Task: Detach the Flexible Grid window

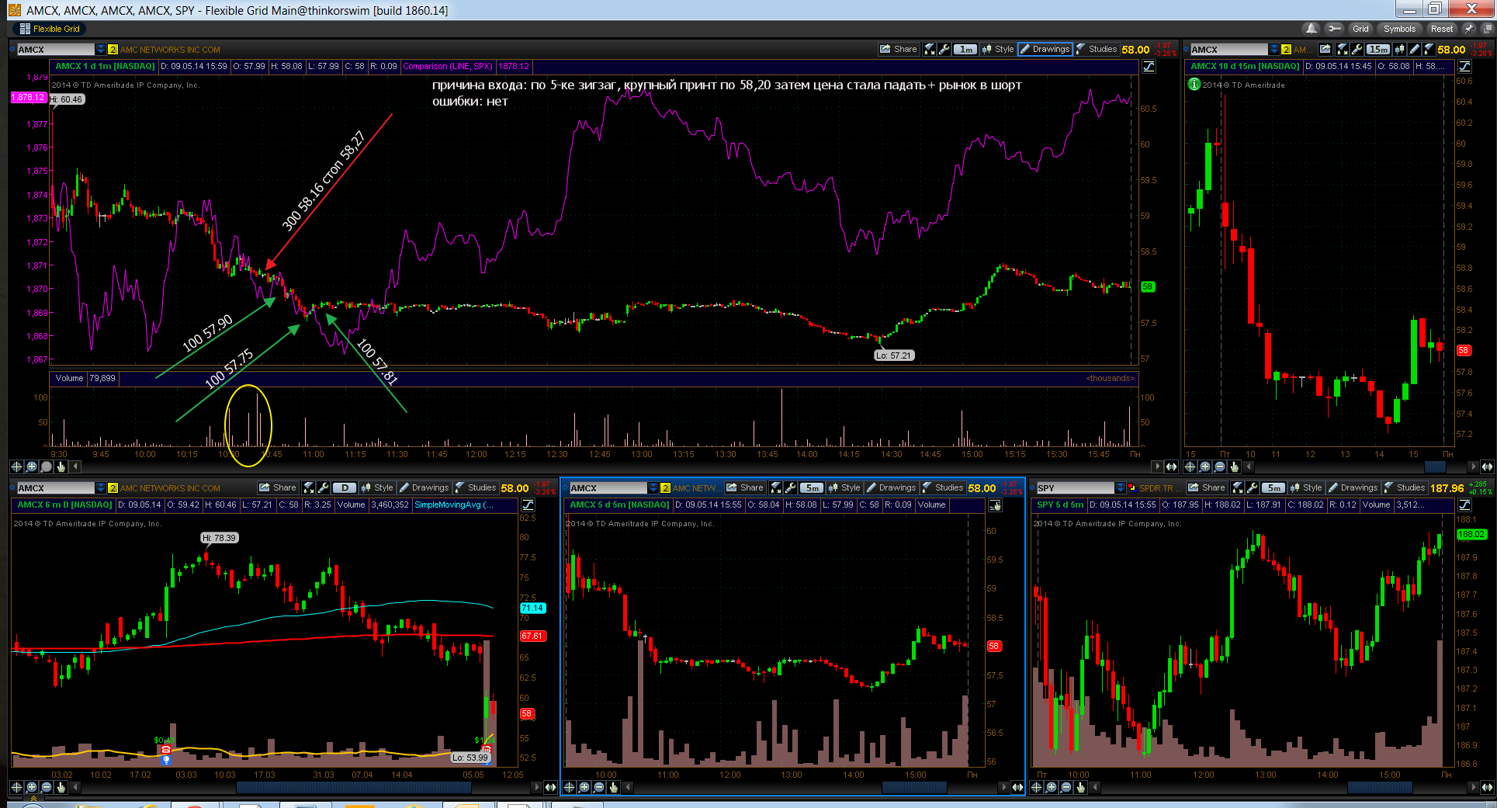Action: pyautogui.click(x=1488, y=29)
